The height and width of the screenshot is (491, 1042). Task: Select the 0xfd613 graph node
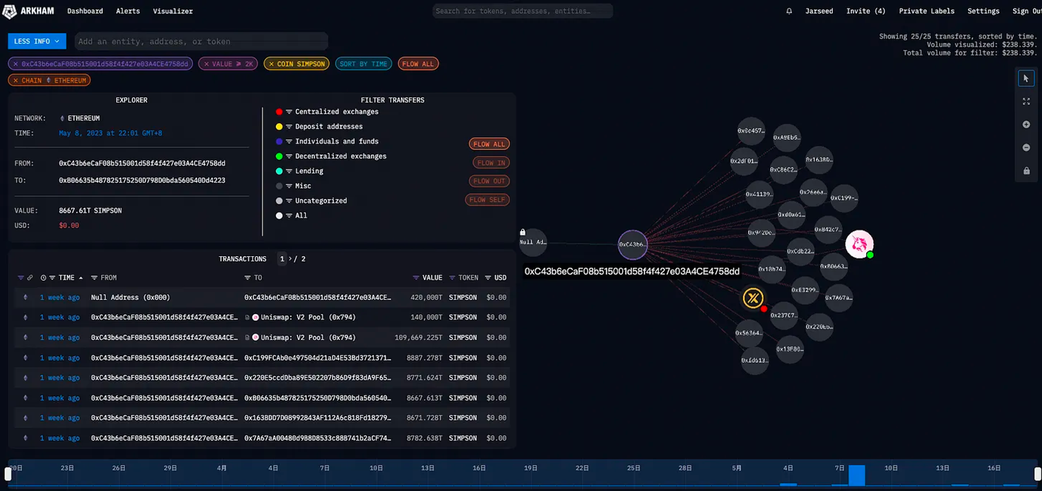(754, 360)
